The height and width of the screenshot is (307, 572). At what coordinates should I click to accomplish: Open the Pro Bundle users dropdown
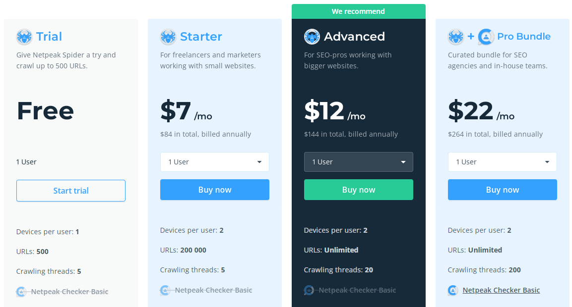click(503, 162)
